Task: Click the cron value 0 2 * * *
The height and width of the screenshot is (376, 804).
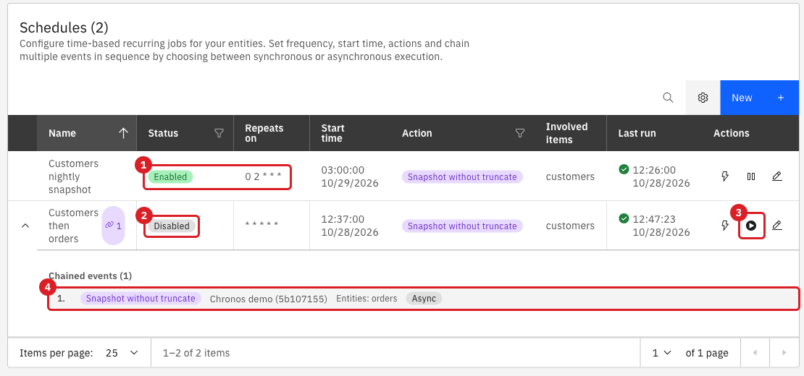Action: coord(263,176)
